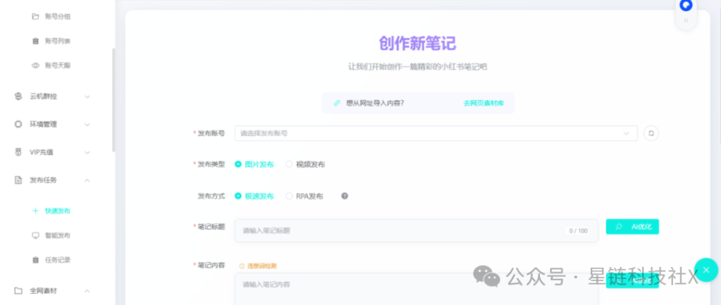
Task: Open 智能发布 in the sidebar
Action: point(58,235)
